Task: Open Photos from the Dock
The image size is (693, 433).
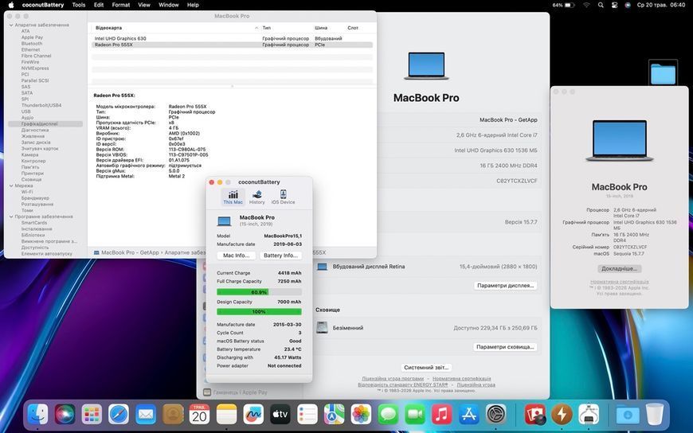Action: coord(361,415)
